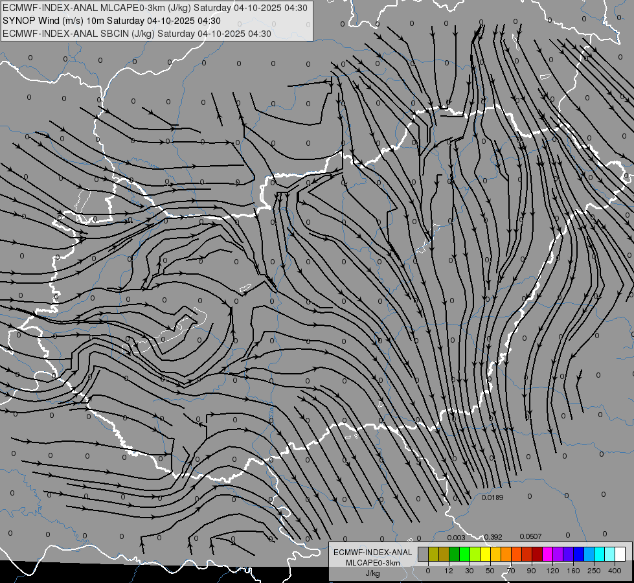
Task: Click the legend tick label 30
Action: pos(470,571)
